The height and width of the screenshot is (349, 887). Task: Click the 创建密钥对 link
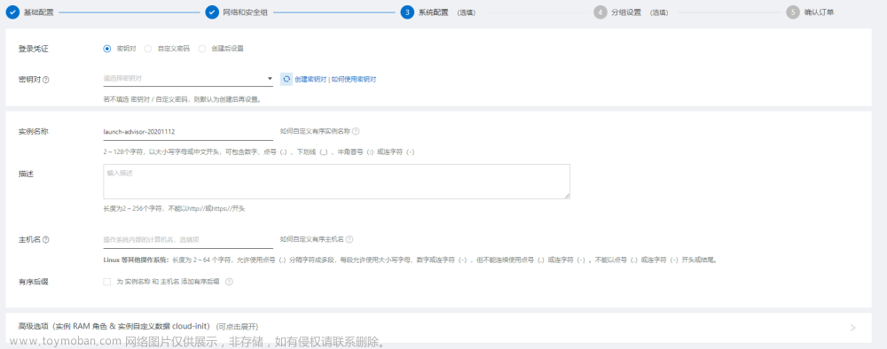click(x=310, y=80)
